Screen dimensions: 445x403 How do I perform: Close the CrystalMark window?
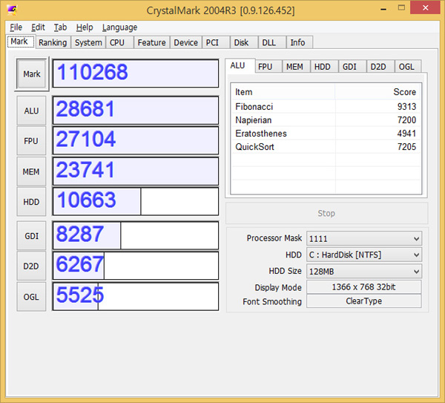425,7
